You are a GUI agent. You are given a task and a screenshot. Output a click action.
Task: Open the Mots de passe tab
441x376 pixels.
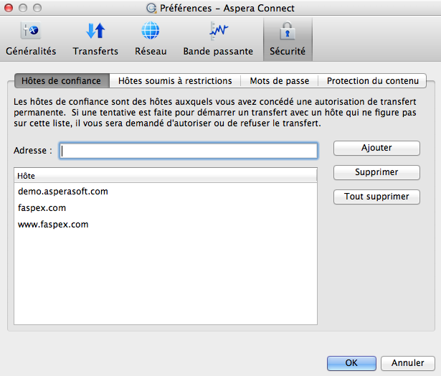280,81
